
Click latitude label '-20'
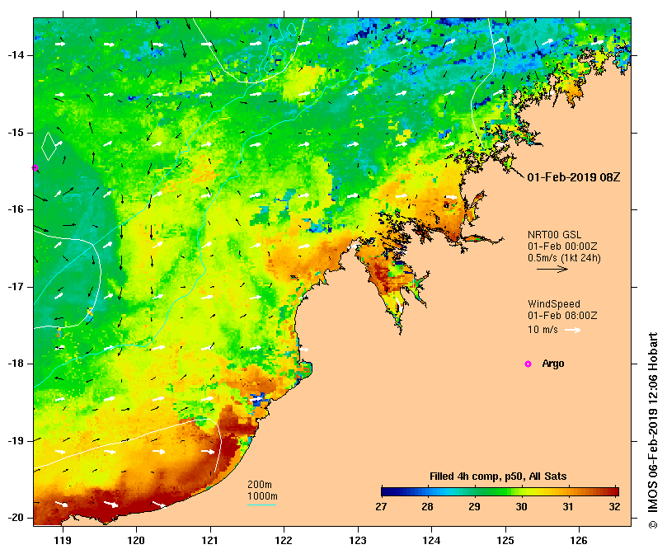(16, 518)
